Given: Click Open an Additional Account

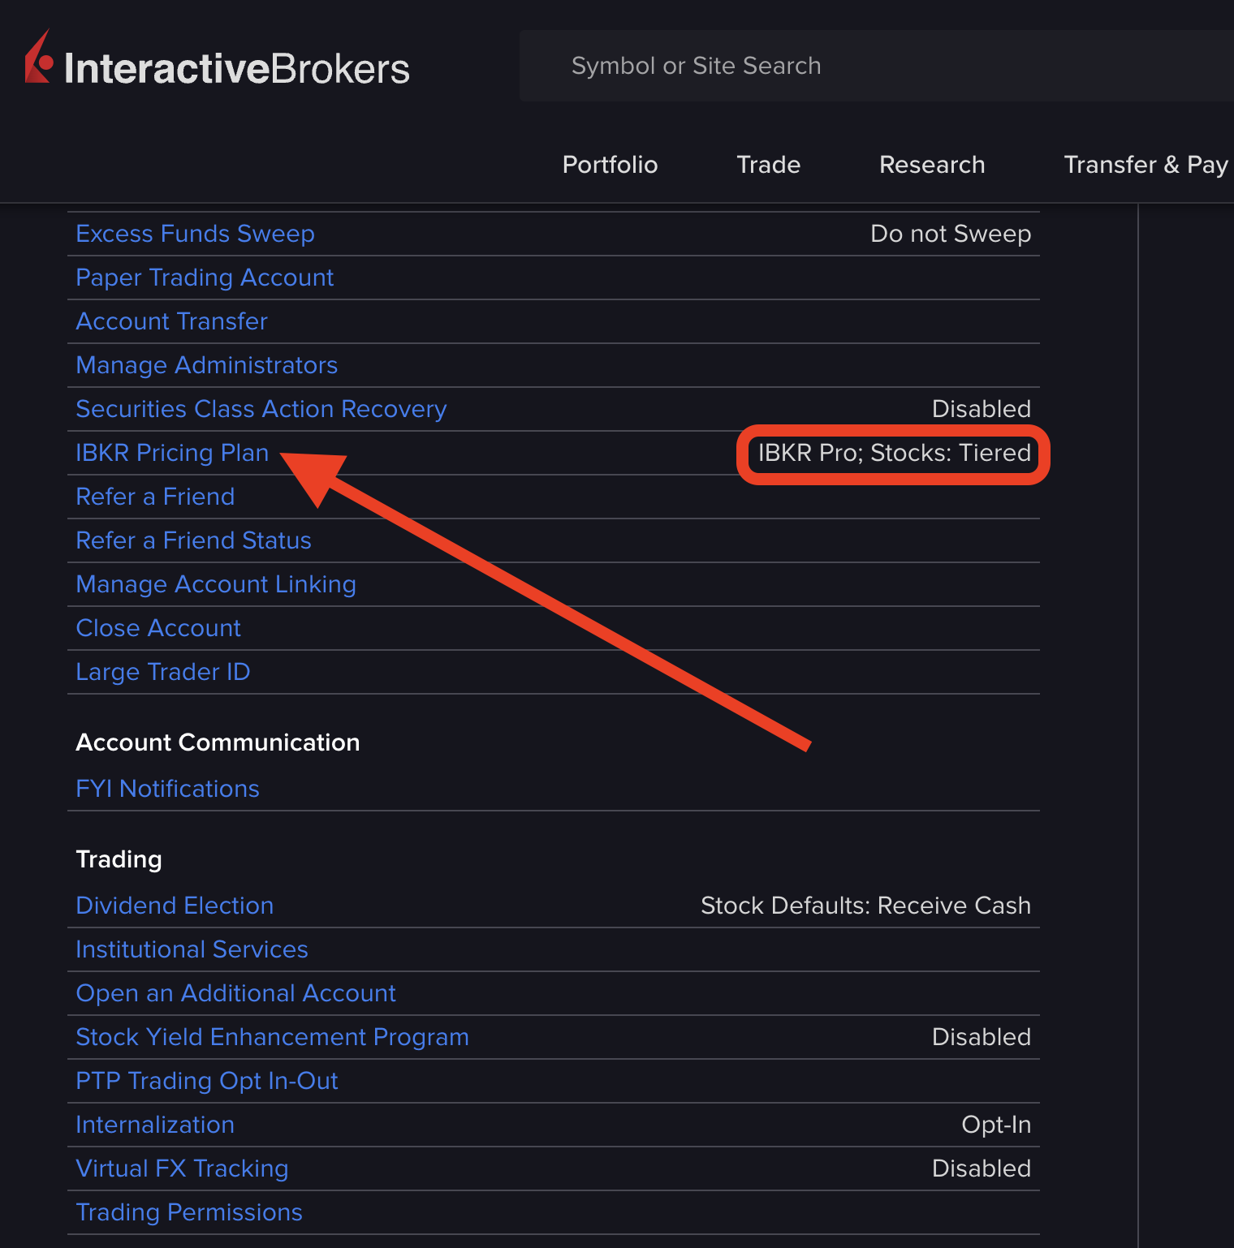Looking at the screenshot, I should [x=235, y=993].
